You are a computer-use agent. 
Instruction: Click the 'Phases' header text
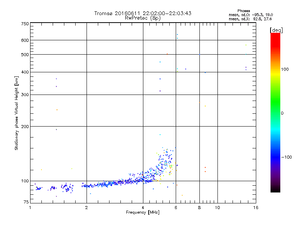click(243, 11)
